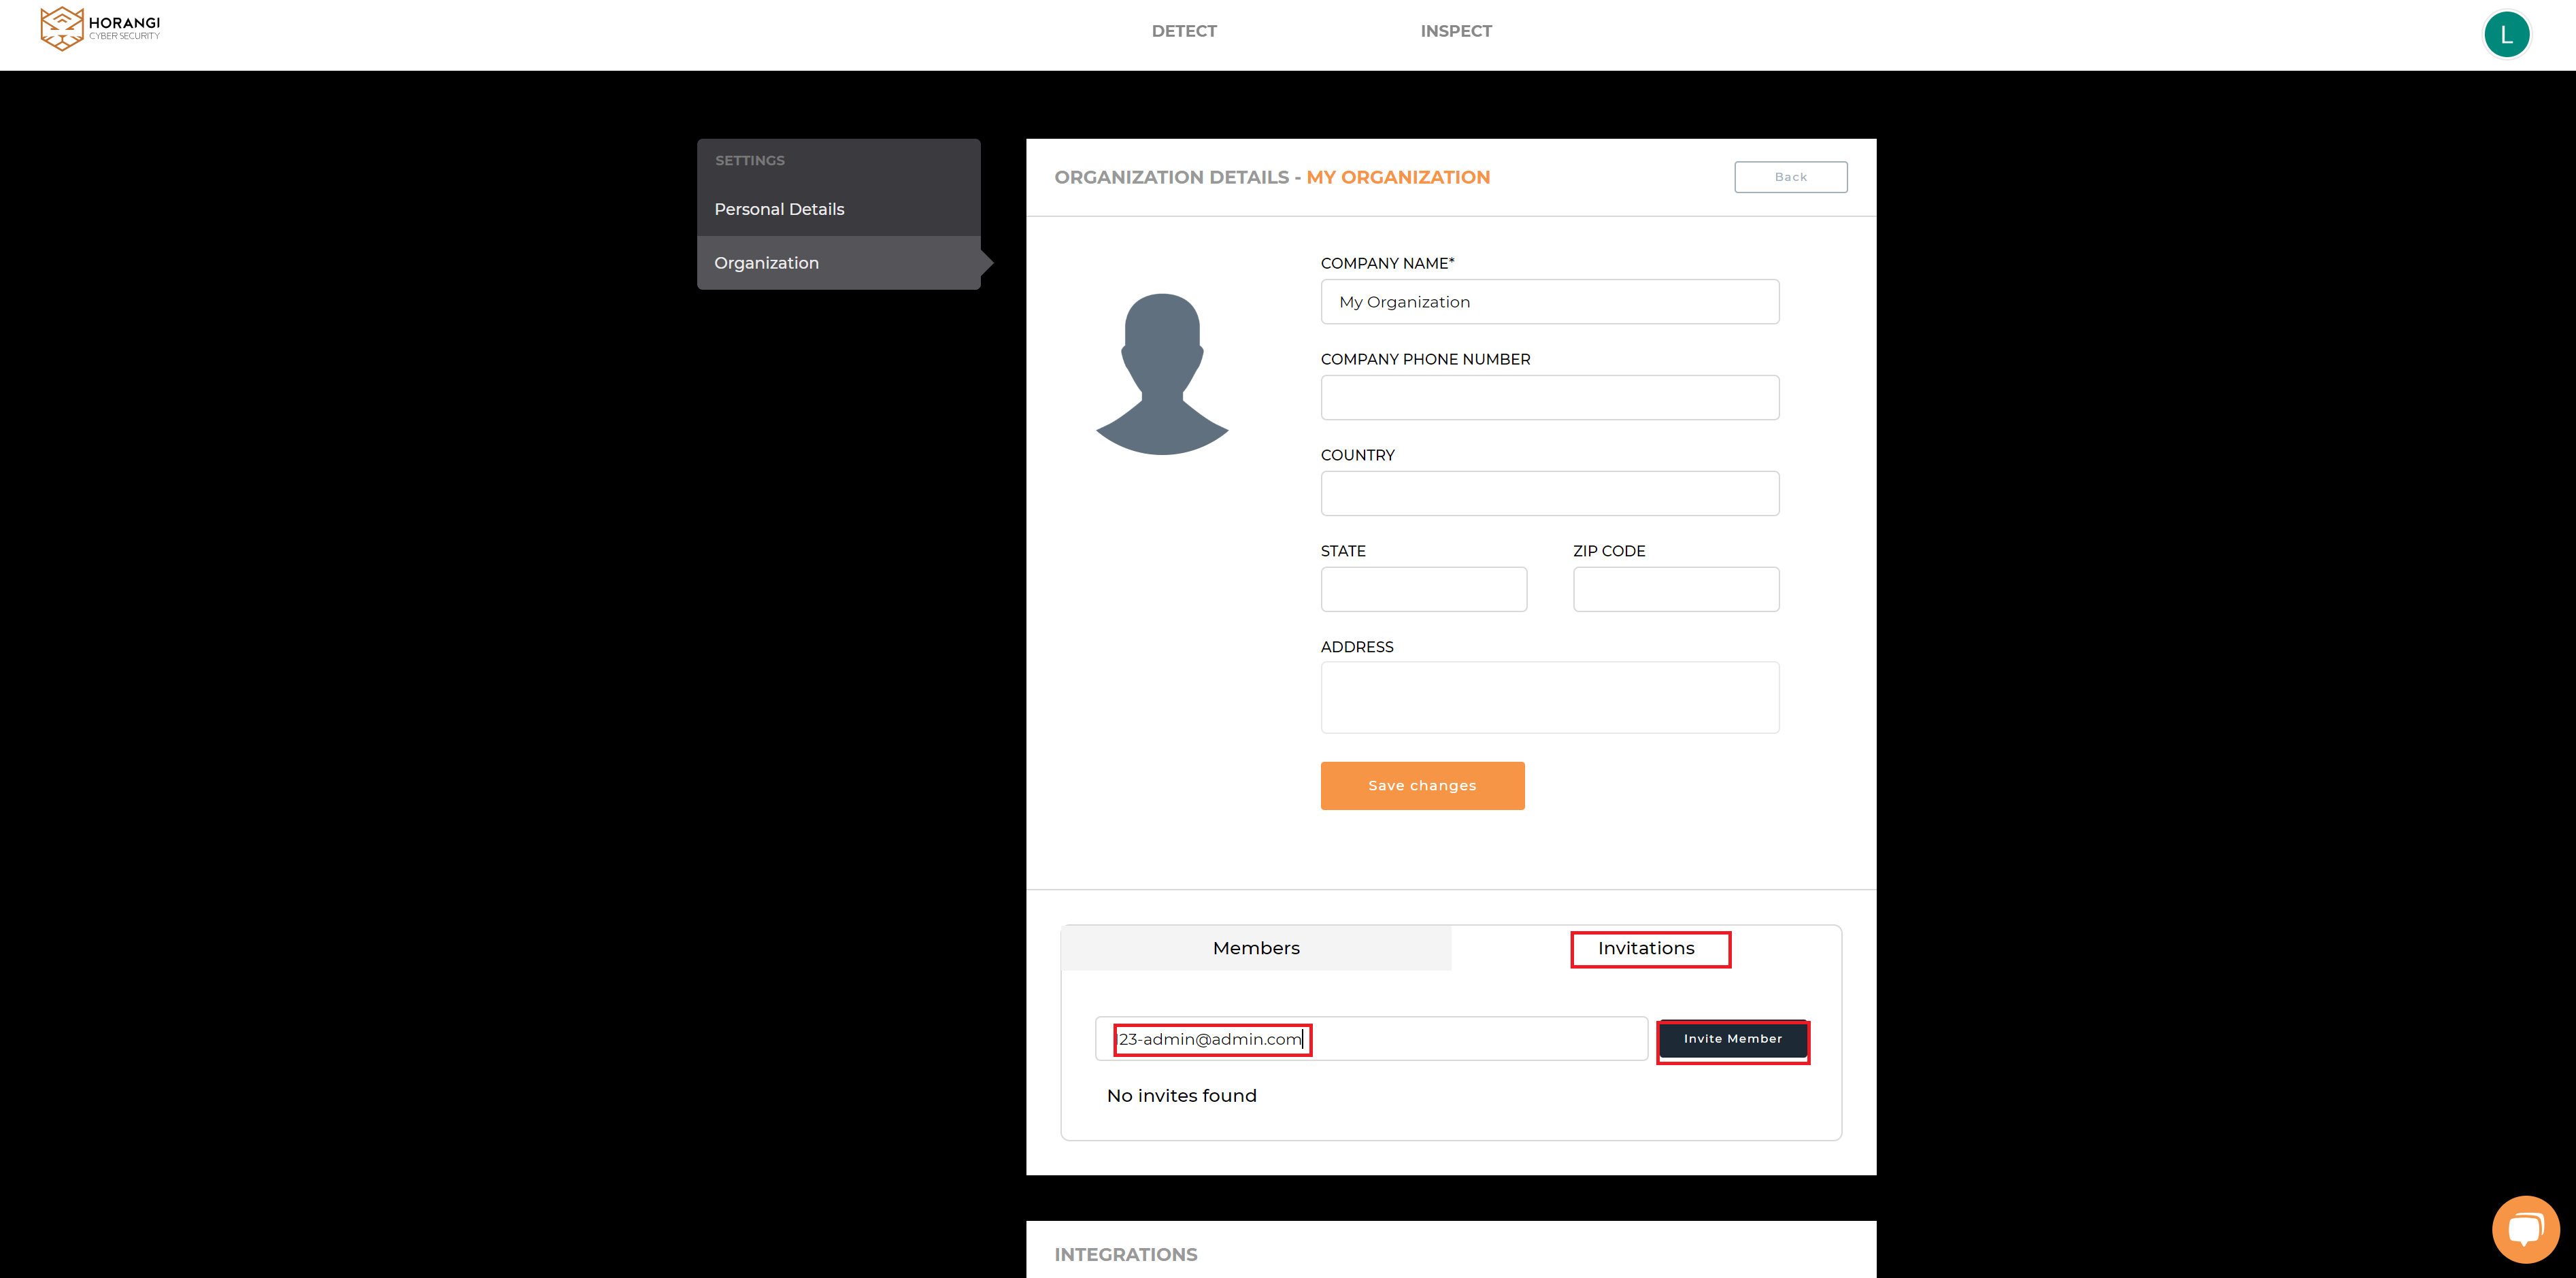Viewport: 2576px width, 1278px height.
Task: Focus the Company Phone Number field
Action: coord(1550,398)
